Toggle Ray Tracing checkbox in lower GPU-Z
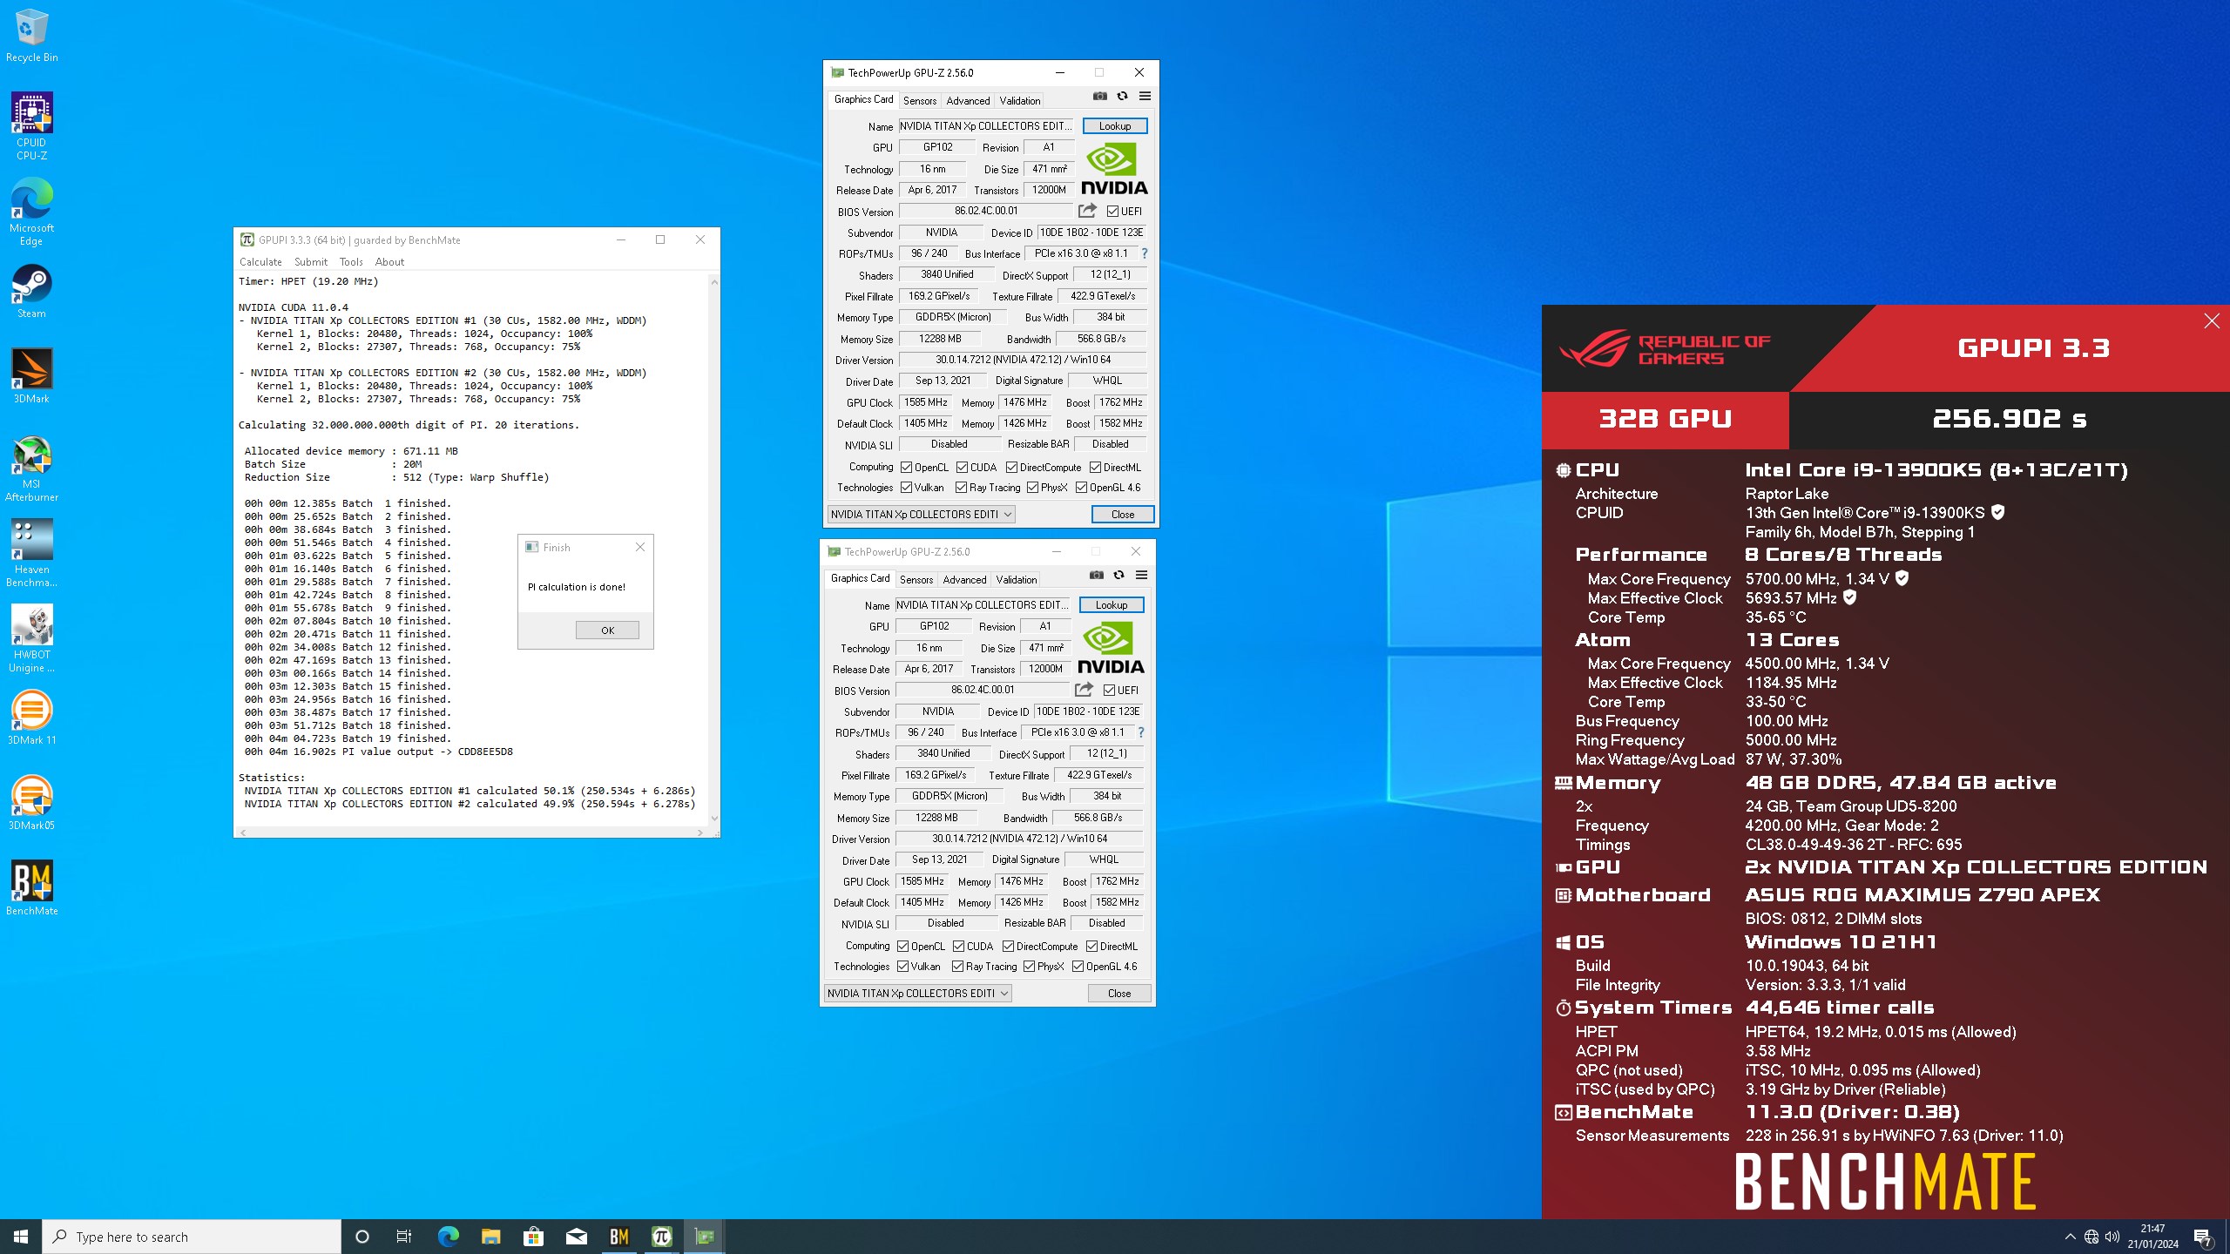The image size is (2230, 1254). pyautogui.click(x=958, y=967)
